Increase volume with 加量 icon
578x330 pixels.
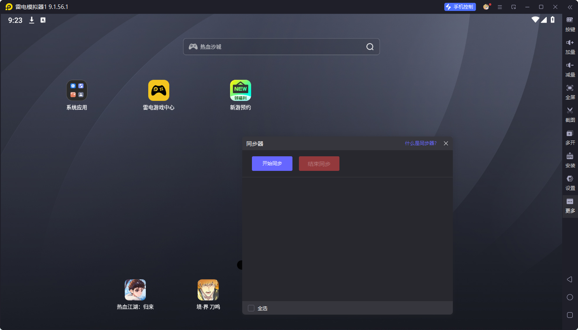point(570,47)
